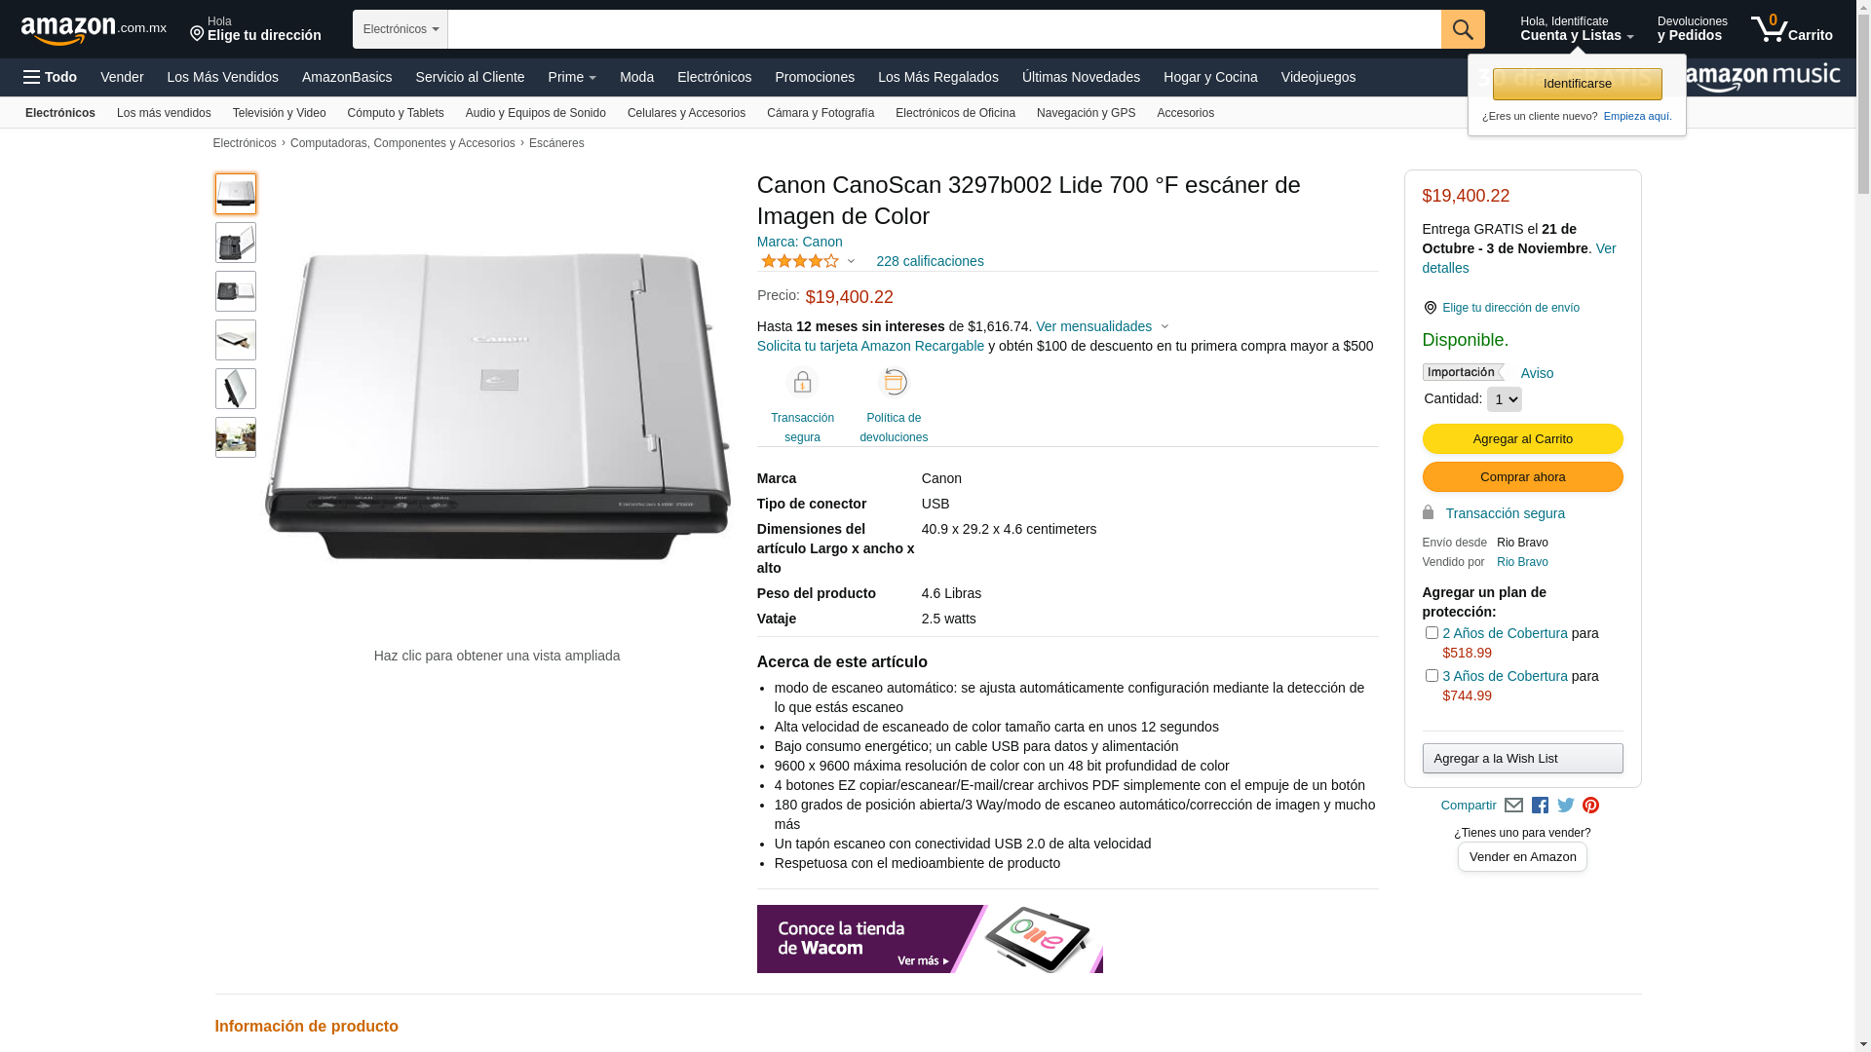The image size is (1871, 1052).
Task: Open the shopping cart icon
Action: (x=1791, y=29)
